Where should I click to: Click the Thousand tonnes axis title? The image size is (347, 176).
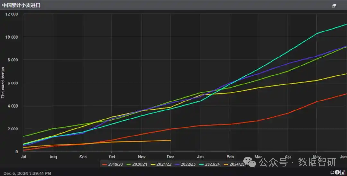click(3, 83)
